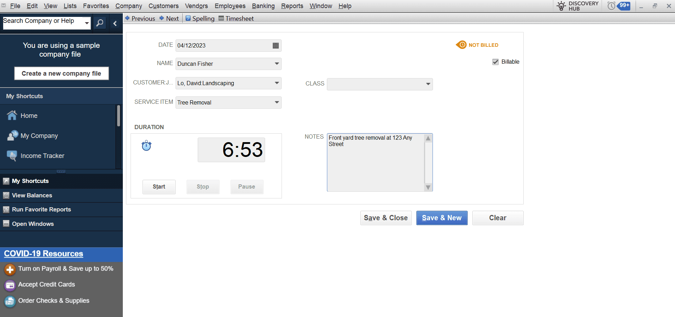The height and width of the screenshot is (317, 675).
Task: Open the Reports menu
Action: 292,6
